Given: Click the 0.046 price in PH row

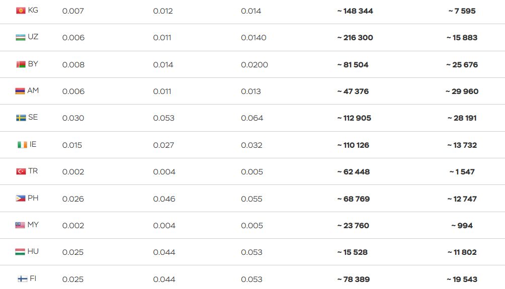Looking at the screenshot, I should click(x=164, y=199).
